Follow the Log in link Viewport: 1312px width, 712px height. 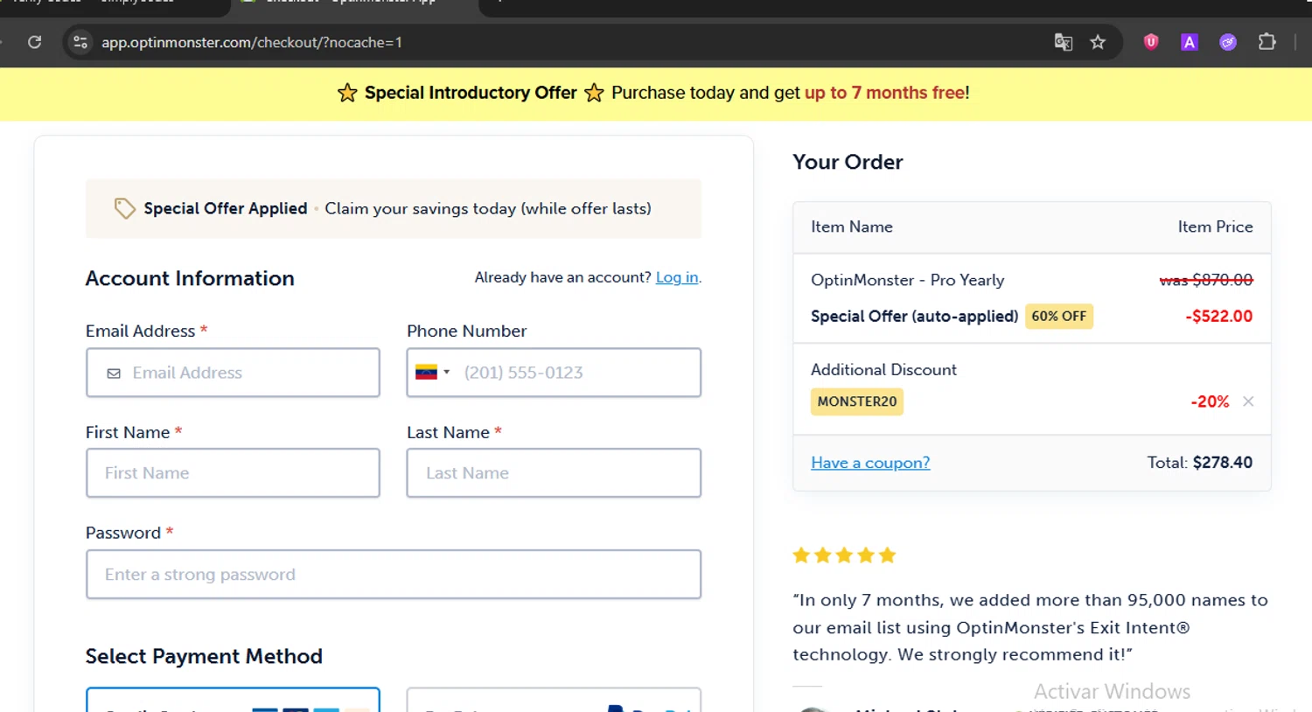pos(677,277)
